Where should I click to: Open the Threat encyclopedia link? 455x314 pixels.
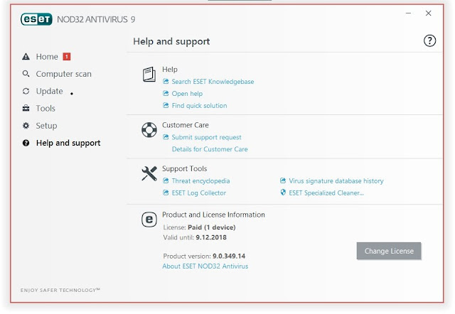(x=200, y=181)
